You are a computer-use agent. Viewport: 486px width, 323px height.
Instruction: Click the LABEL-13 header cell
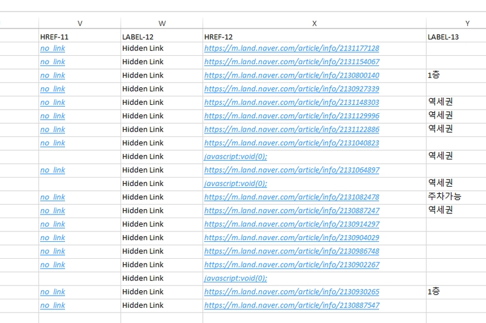[443, 38]
